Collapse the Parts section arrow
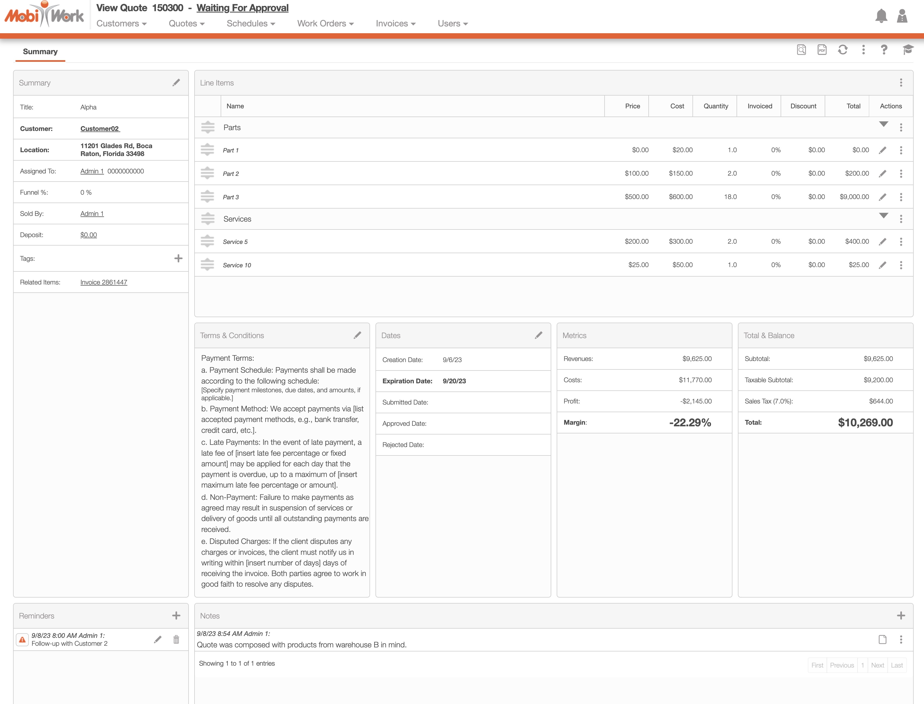The width and height of the screenshot is (924, 704). coord(883,124)
